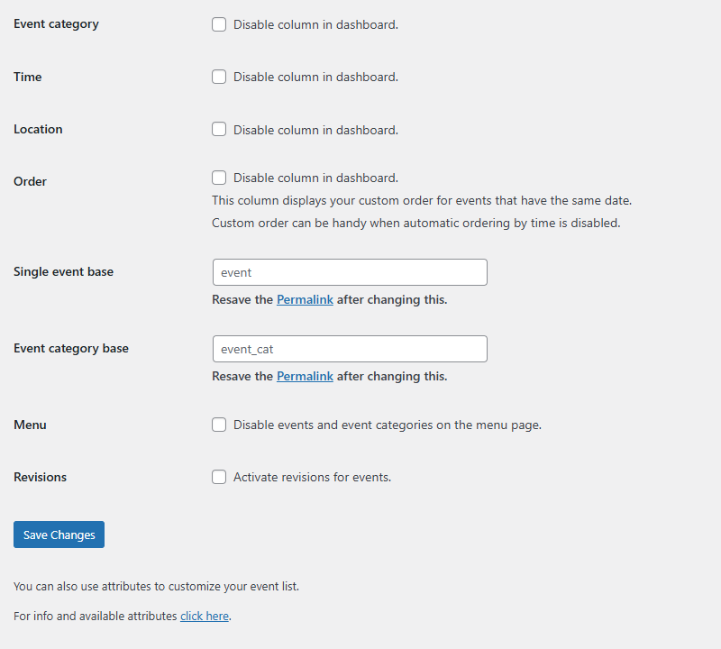Click the label text 'Activate revisions for events'

(x=311, y=477)
